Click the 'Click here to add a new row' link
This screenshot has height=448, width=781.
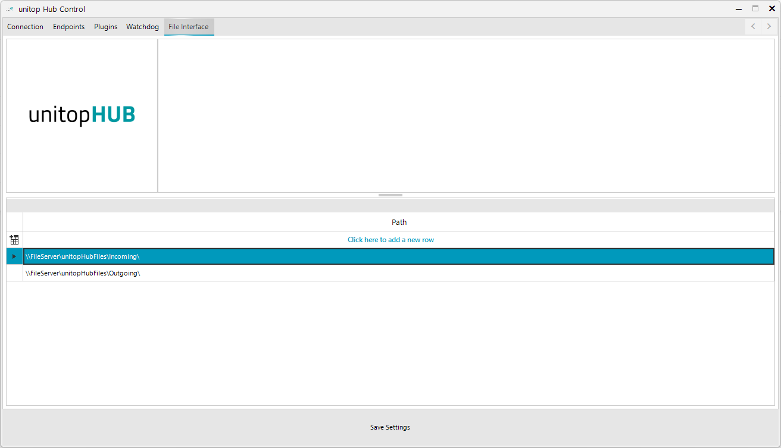click(390, 239)
